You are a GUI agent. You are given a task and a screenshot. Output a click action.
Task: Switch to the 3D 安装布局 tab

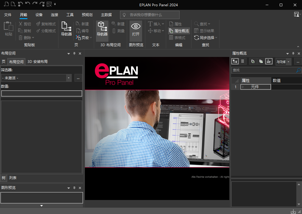38,62
